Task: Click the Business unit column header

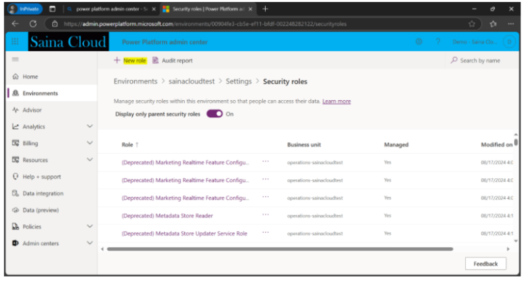Action: [x=304, y=145]
